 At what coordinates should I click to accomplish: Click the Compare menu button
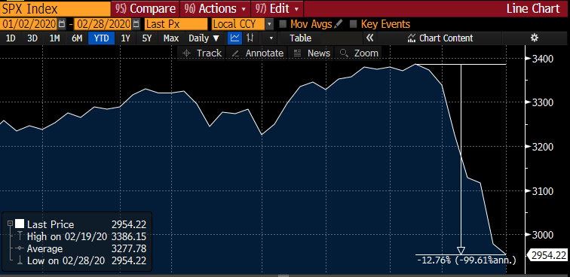[x=146, y=8]
